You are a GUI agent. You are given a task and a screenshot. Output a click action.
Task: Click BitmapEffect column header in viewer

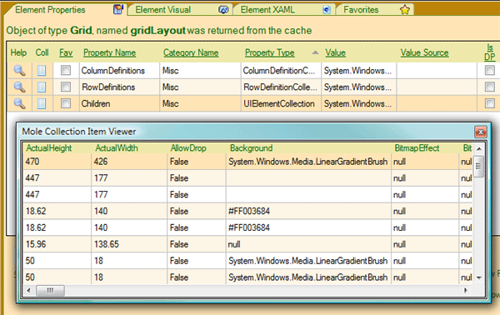click(417, 148)
